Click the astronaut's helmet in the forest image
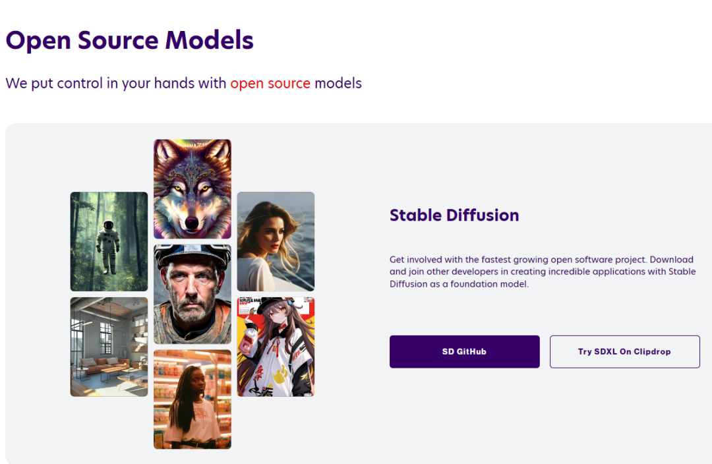The height and width of the screenshot is (464, 712). click(109, 225)
